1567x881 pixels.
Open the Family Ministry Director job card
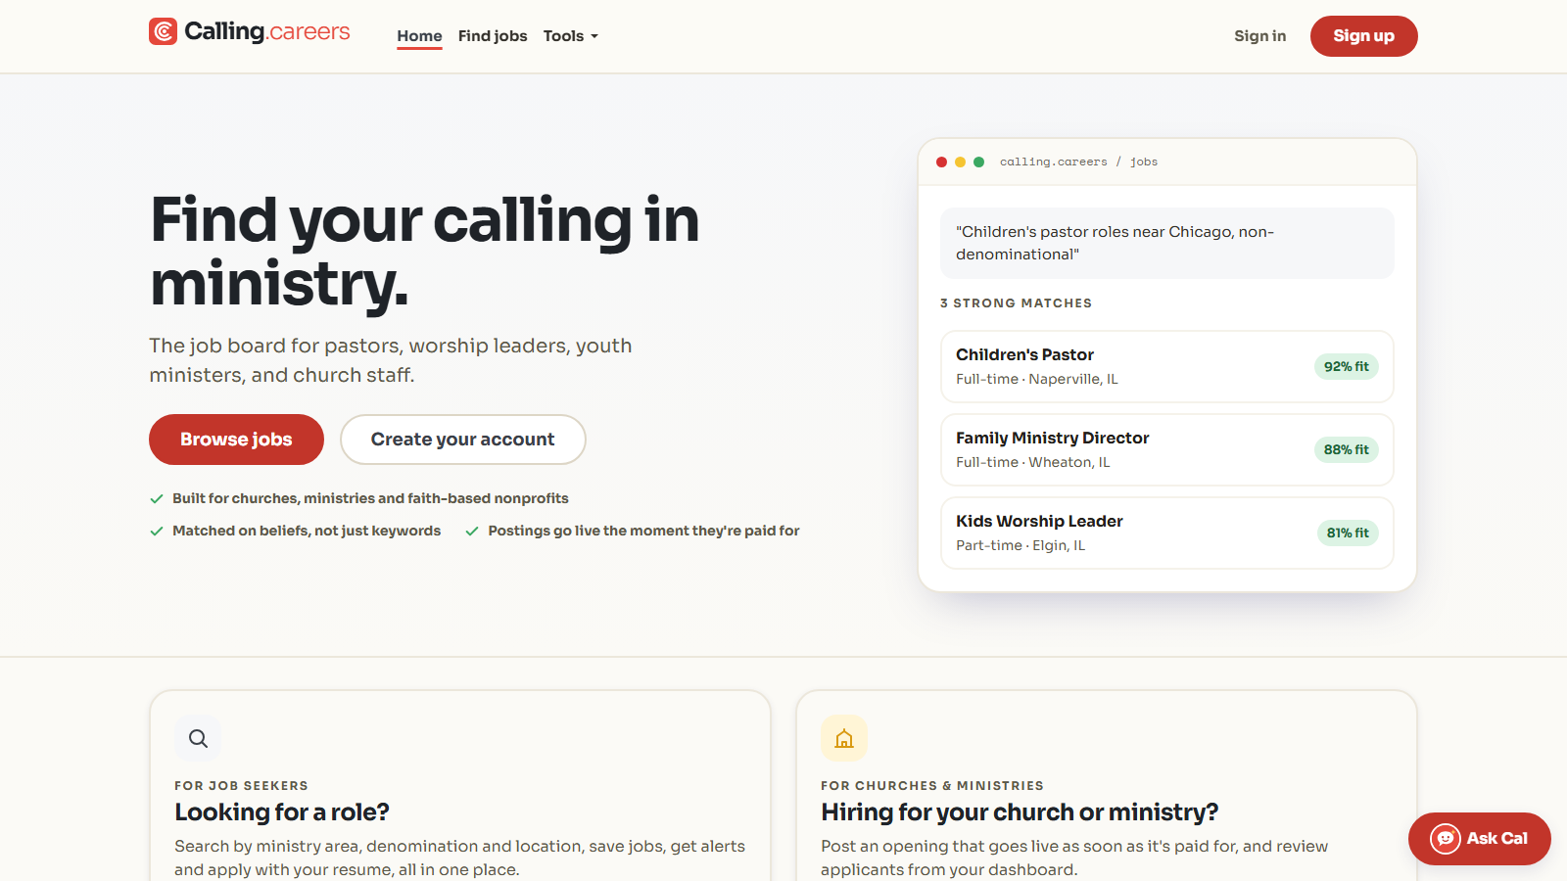(1166, 449)
